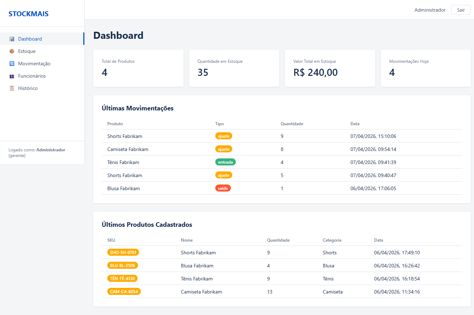Screen dimensions: 474x315
Task: Click the Total de Produtos summary card
Action: click(138, 68)
